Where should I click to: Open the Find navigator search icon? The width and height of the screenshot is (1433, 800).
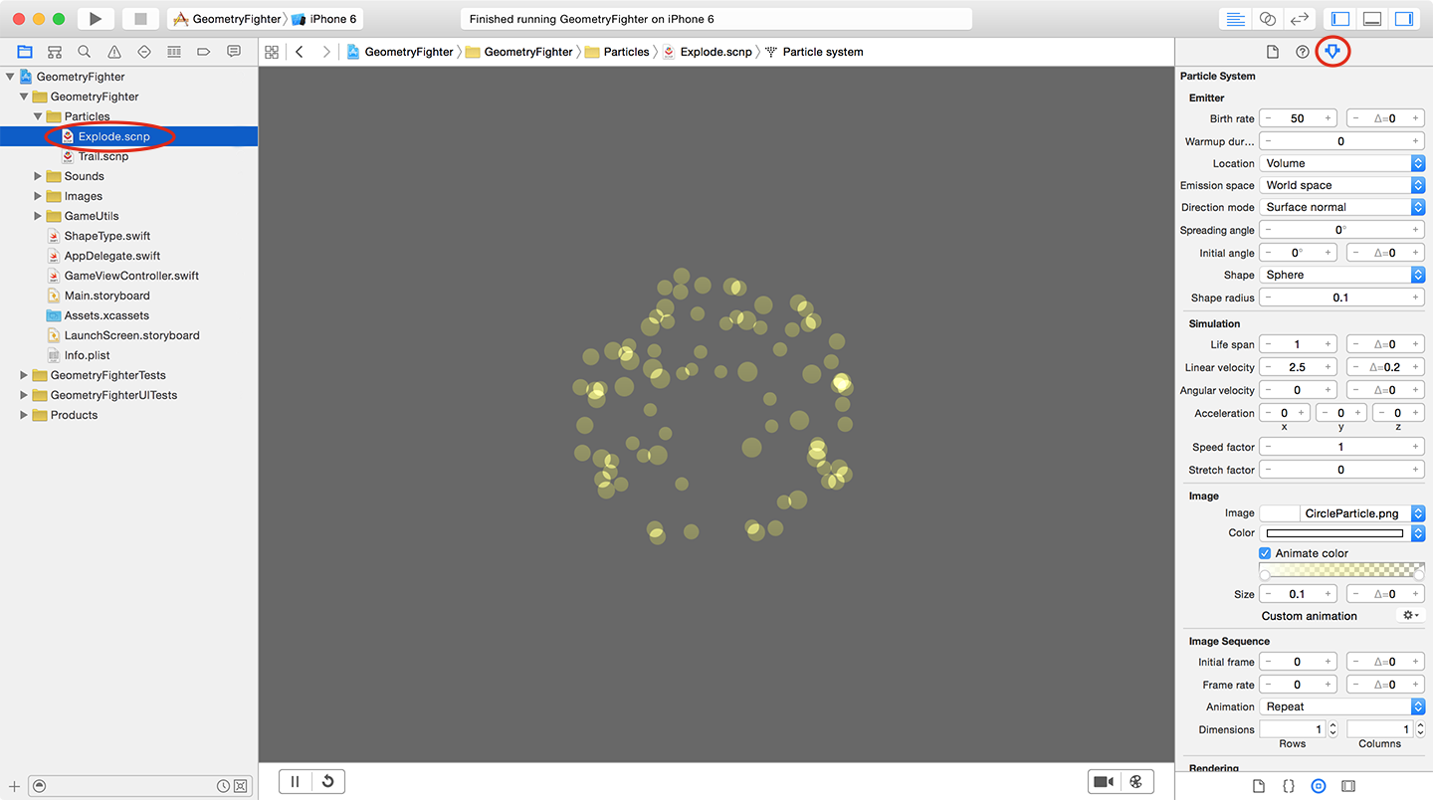point(85,52)
